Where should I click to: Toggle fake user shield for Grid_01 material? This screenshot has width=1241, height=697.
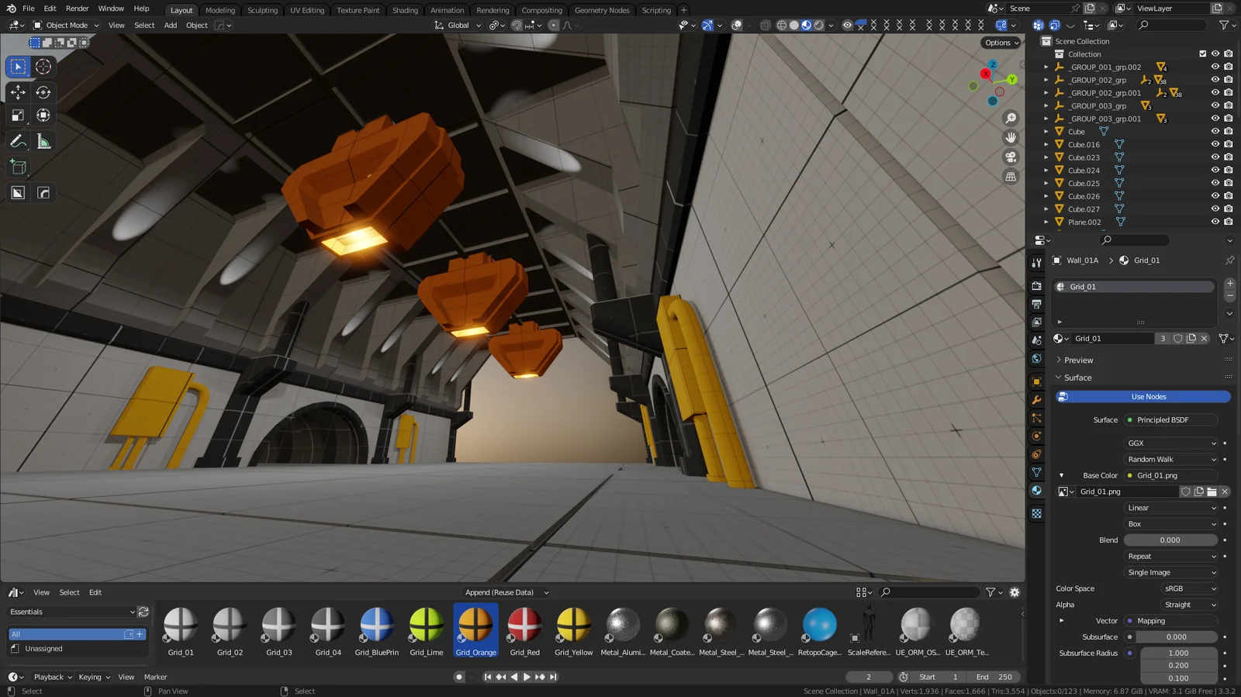coord(1178,339)
